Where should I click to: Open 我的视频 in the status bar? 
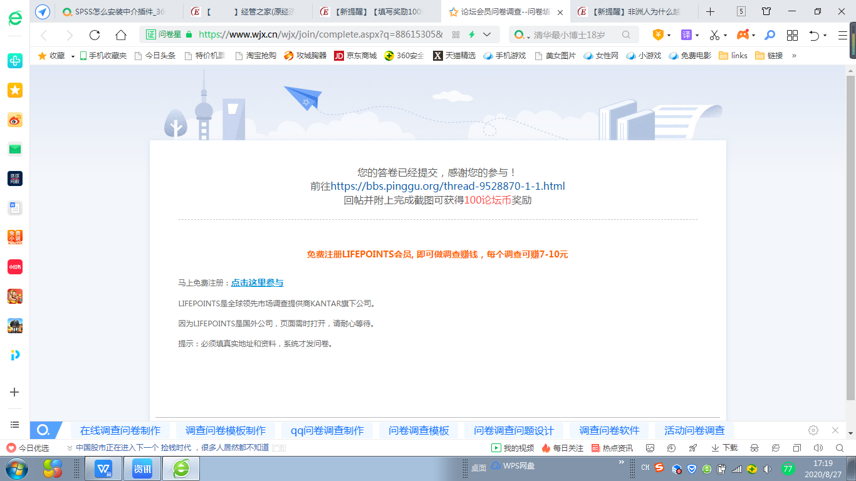click(x=513, y=448)
